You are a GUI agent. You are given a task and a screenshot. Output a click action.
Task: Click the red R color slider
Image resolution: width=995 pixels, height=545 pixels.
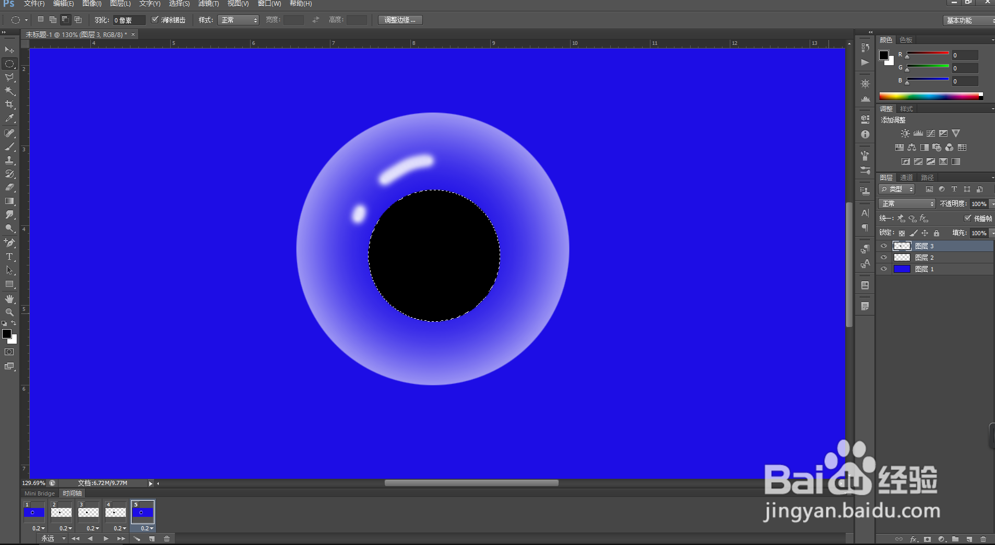(x=928, y=53)
